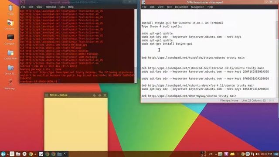The height and width of the screenshot is (157, 279).
Task: Open the settings gear launcher in the panel
Action: point(24,154)
